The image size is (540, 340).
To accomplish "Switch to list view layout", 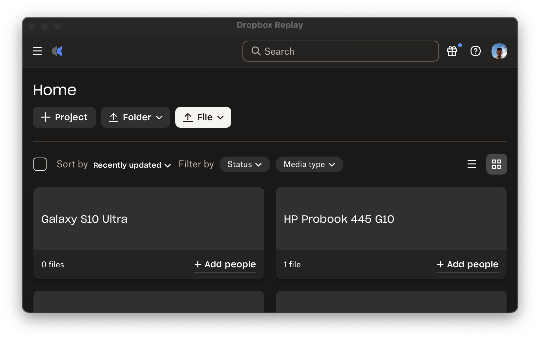I will tap(472, 164).
